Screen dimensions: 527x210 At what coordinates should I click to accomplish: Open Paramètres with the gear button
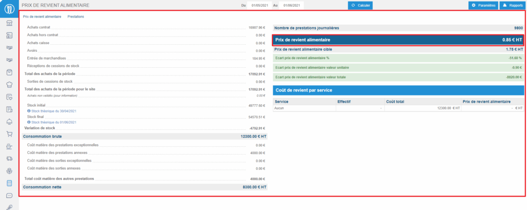pos(483,5)
